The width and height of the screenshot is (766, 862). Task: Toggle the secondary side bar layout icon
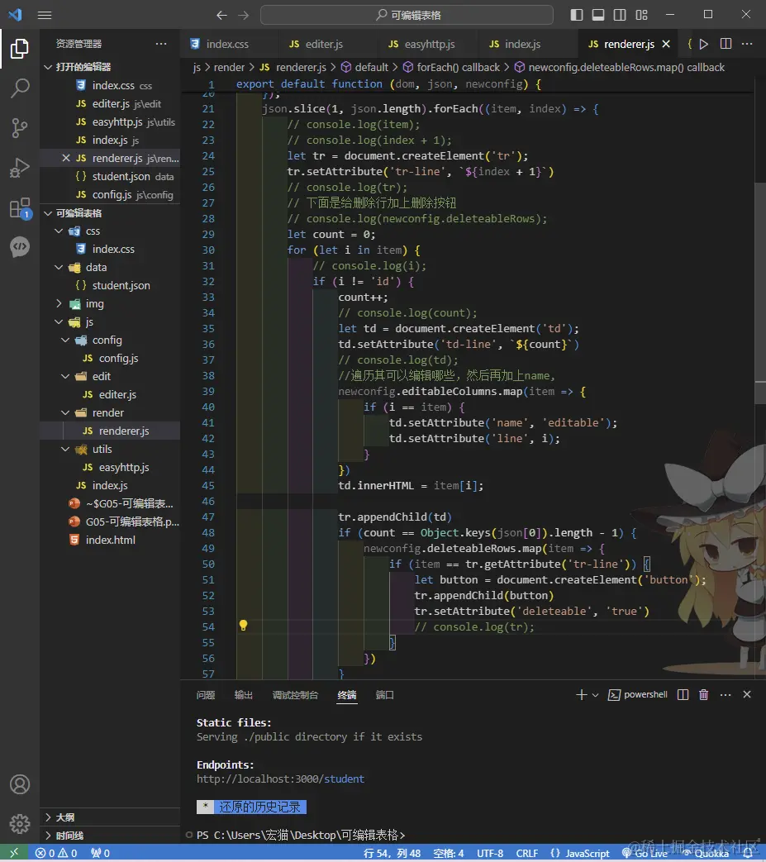(619, 15)
